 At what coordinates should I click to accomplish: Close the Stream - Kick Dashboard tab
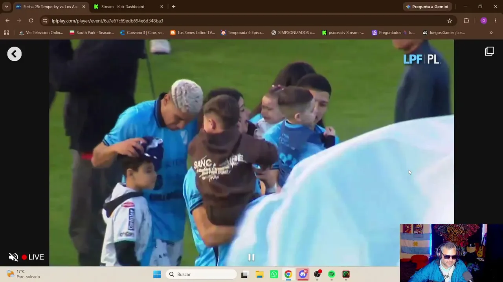pos(162,7)
